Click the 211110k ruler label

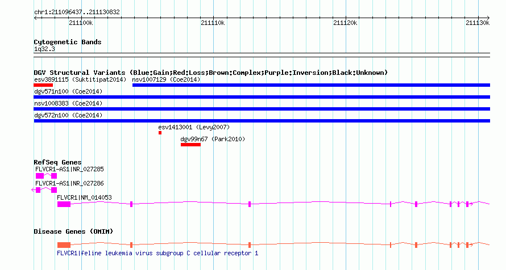(213, 23)
